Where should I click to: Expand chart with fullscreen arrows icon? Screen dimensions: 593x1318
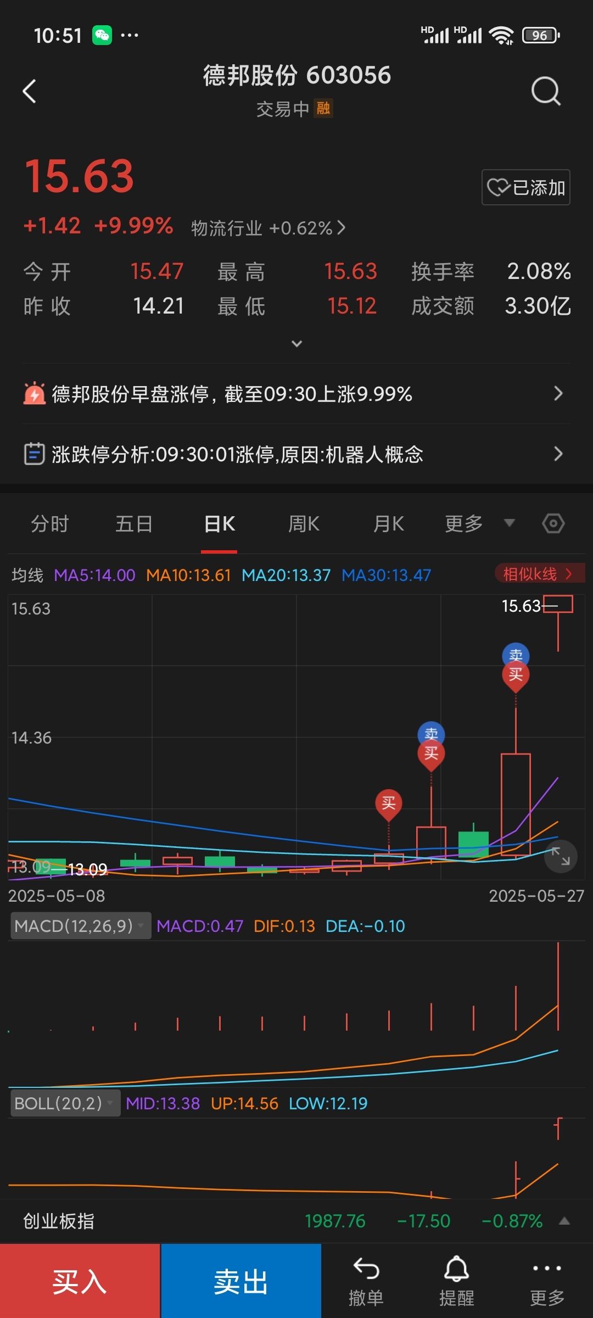pos(561,856)
